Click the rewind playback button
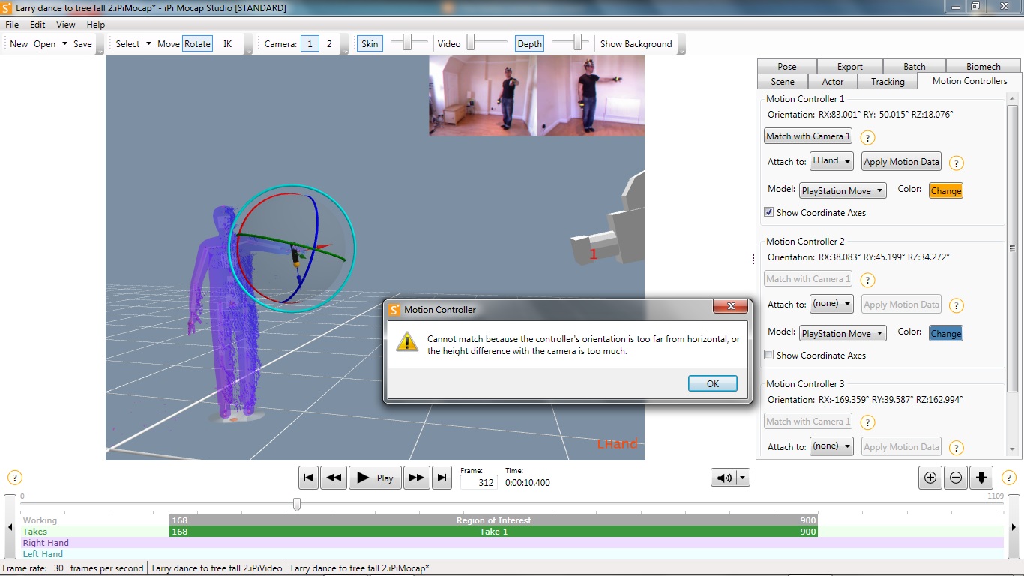The height and width of the screenshot is (576, 1024). [x=334, y=478]
